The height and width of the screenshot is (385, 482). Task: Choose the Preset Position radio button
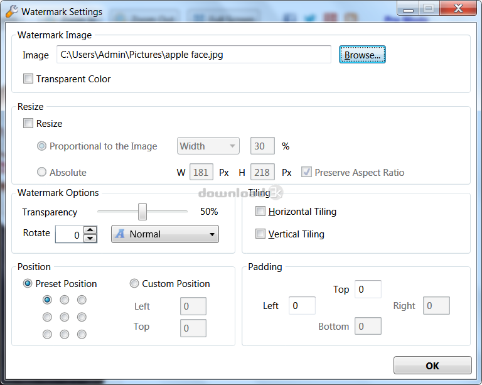(x=28, y=284)
